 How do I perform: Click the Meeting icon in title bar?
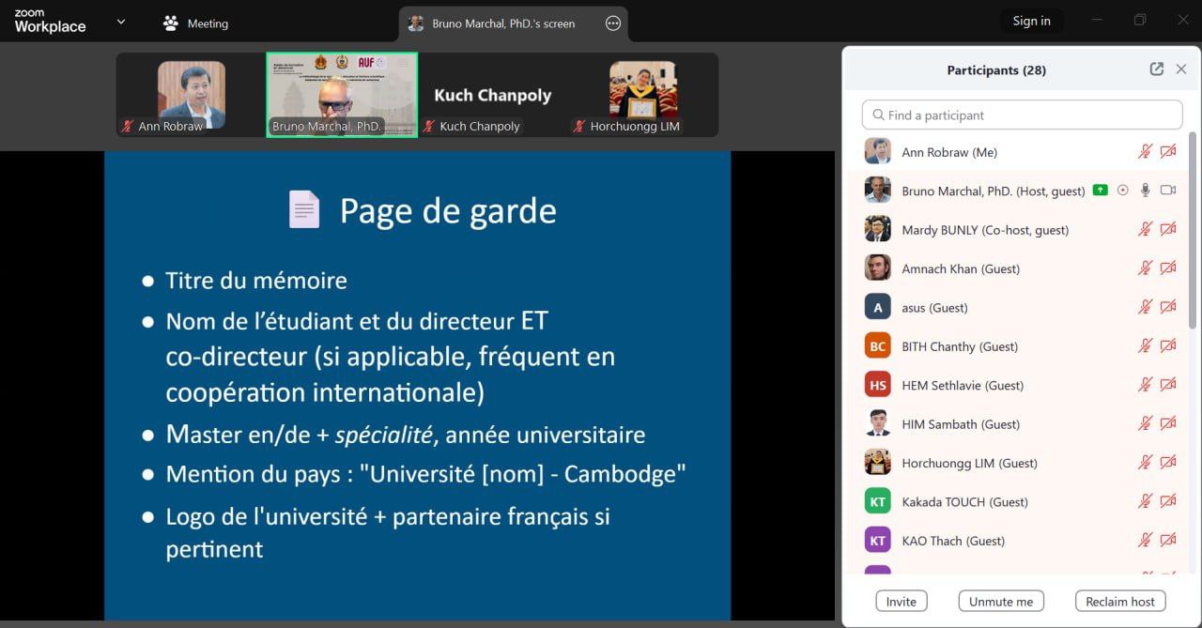coord(171,23)
